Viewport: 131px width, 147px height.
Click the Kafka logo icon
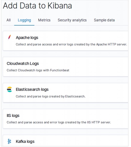point(9,141)
